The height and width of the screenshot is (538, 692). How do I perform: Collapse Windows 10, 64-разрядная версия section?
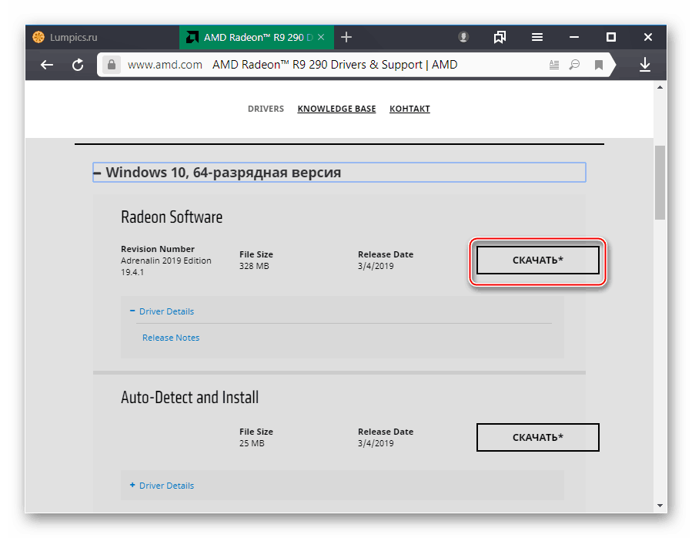[339, 173]
